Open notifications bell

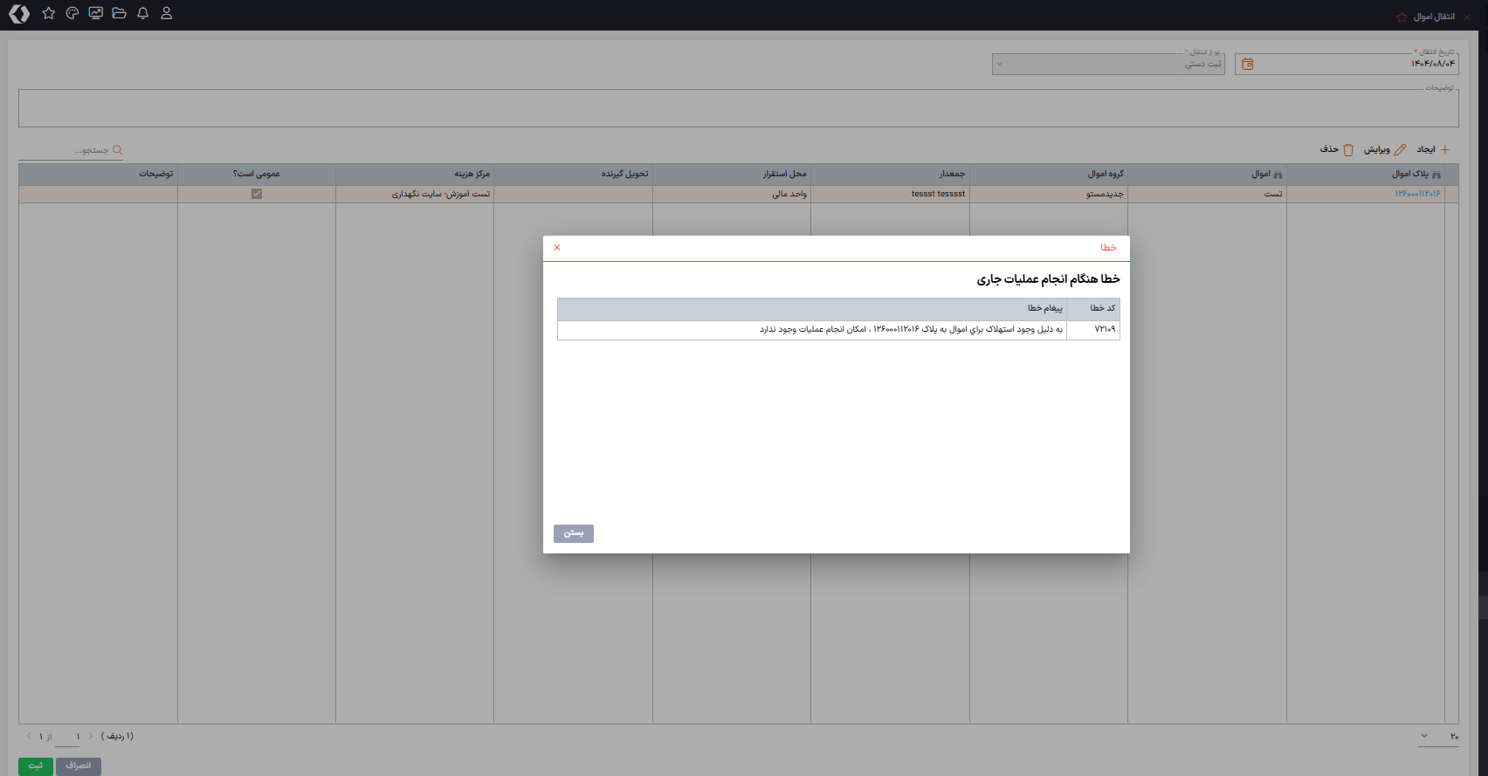point(143,13)
